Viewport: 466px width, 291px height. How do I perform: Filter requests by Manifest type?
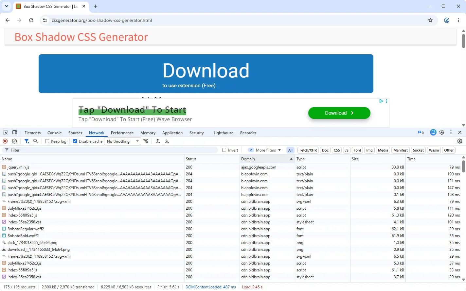click(401, 150)
